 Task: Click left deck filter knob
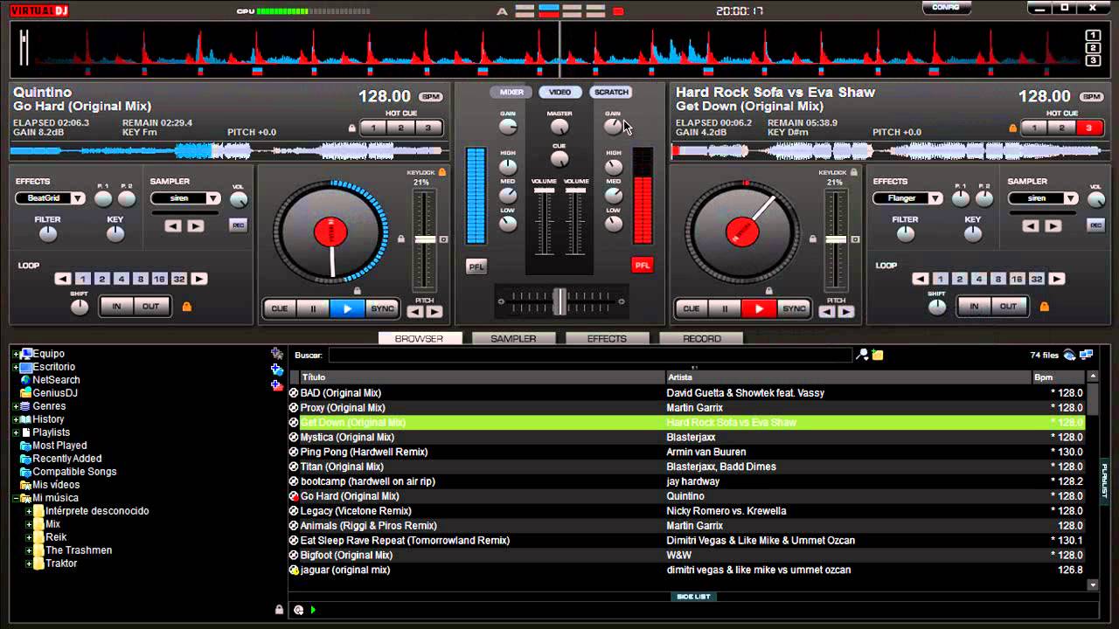tap(48, 233)
